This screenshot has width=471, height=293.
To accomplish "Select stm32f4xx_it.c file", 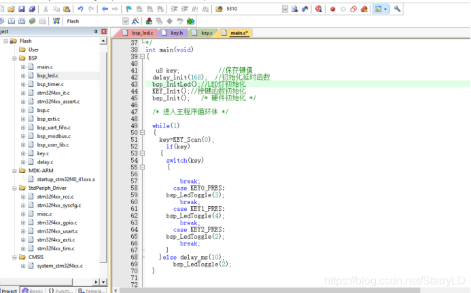I will pos(53,93).
